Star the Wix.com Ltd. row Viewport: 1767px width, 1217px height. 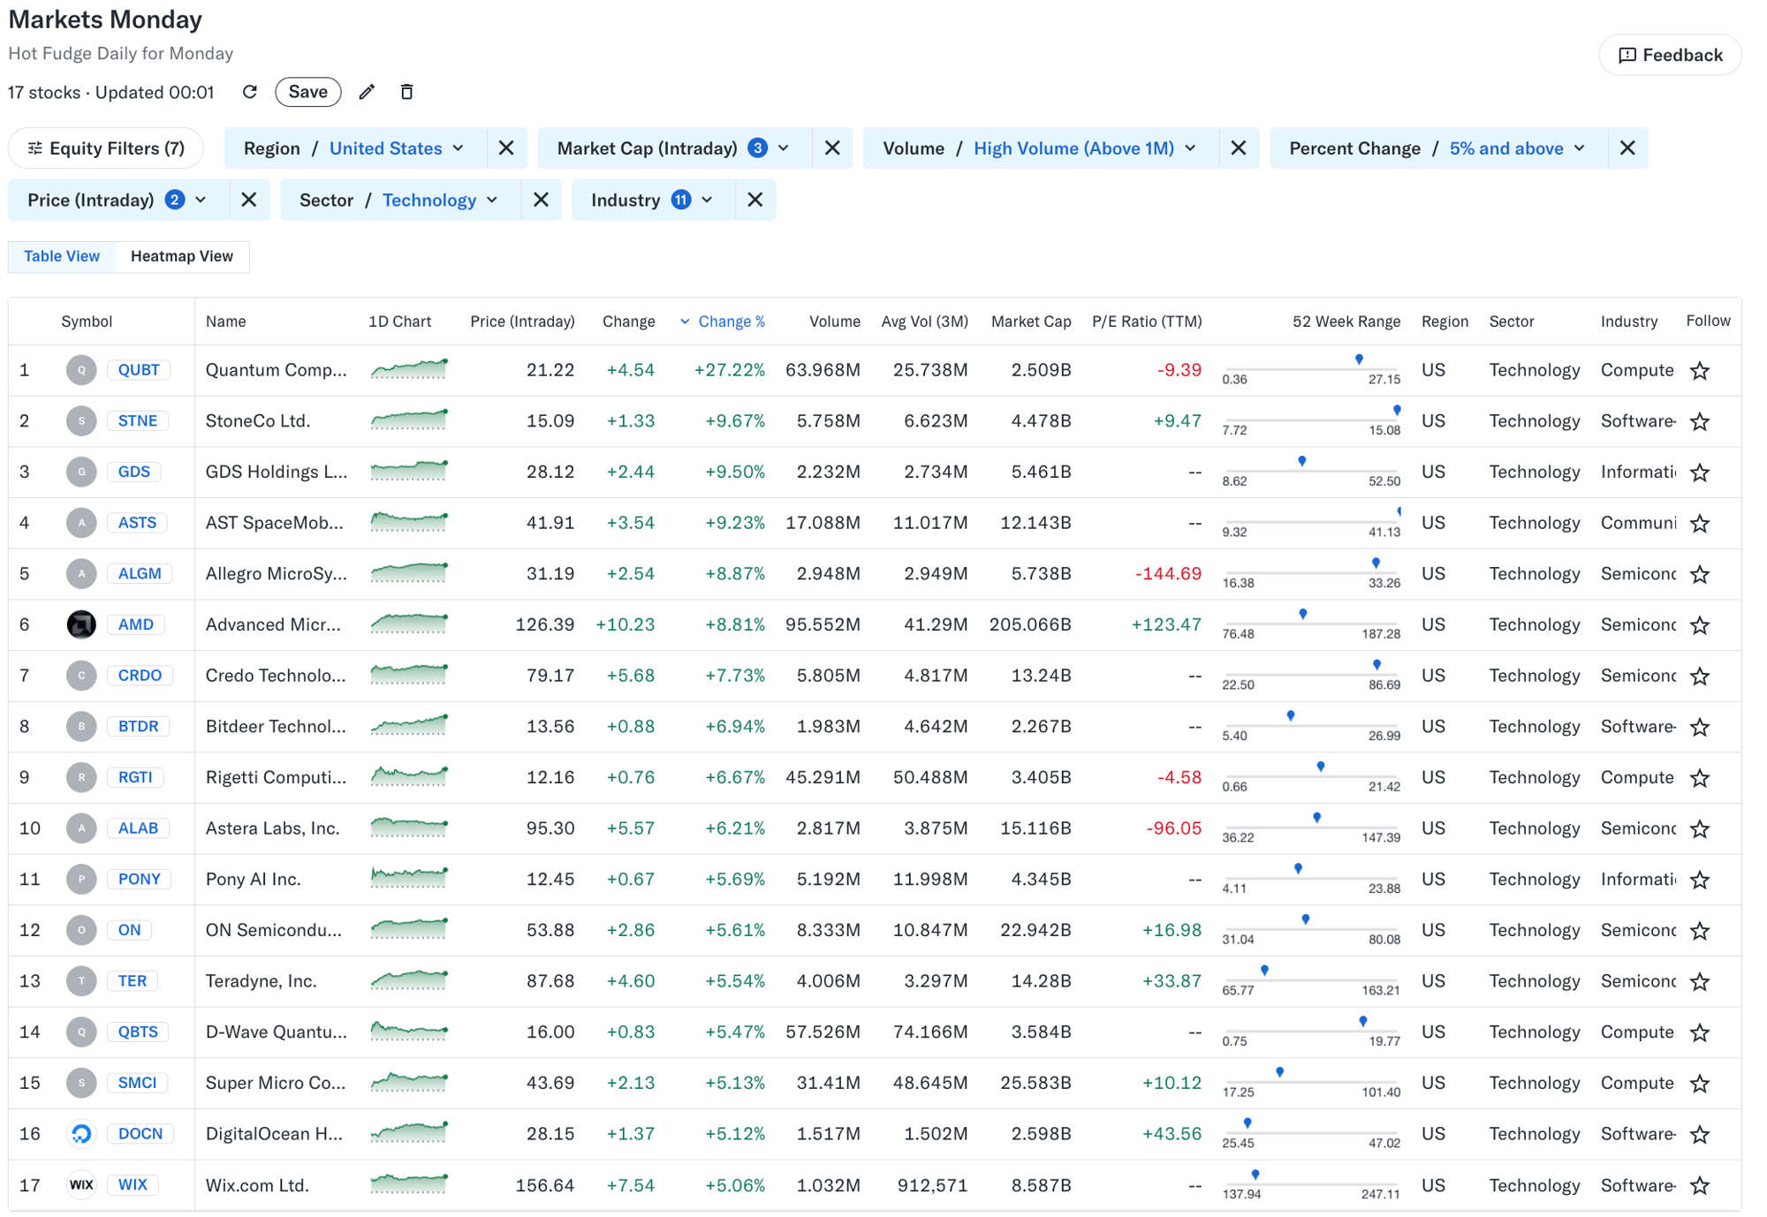[x=1699, y=1185]
